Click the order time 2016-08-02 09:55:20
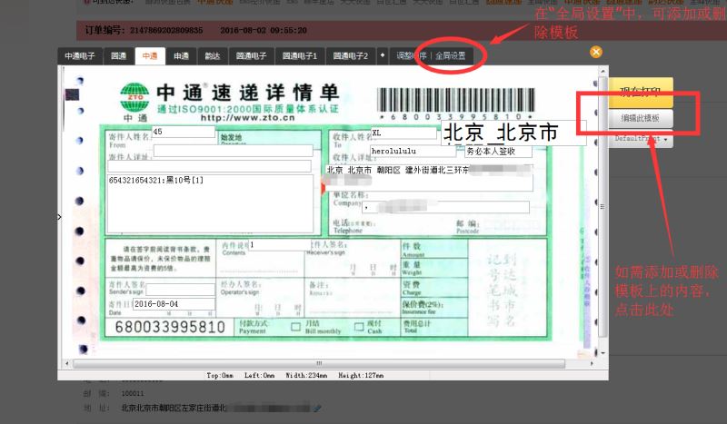The width and height of the screenshot is (727, 424). [x=264, y=30]
